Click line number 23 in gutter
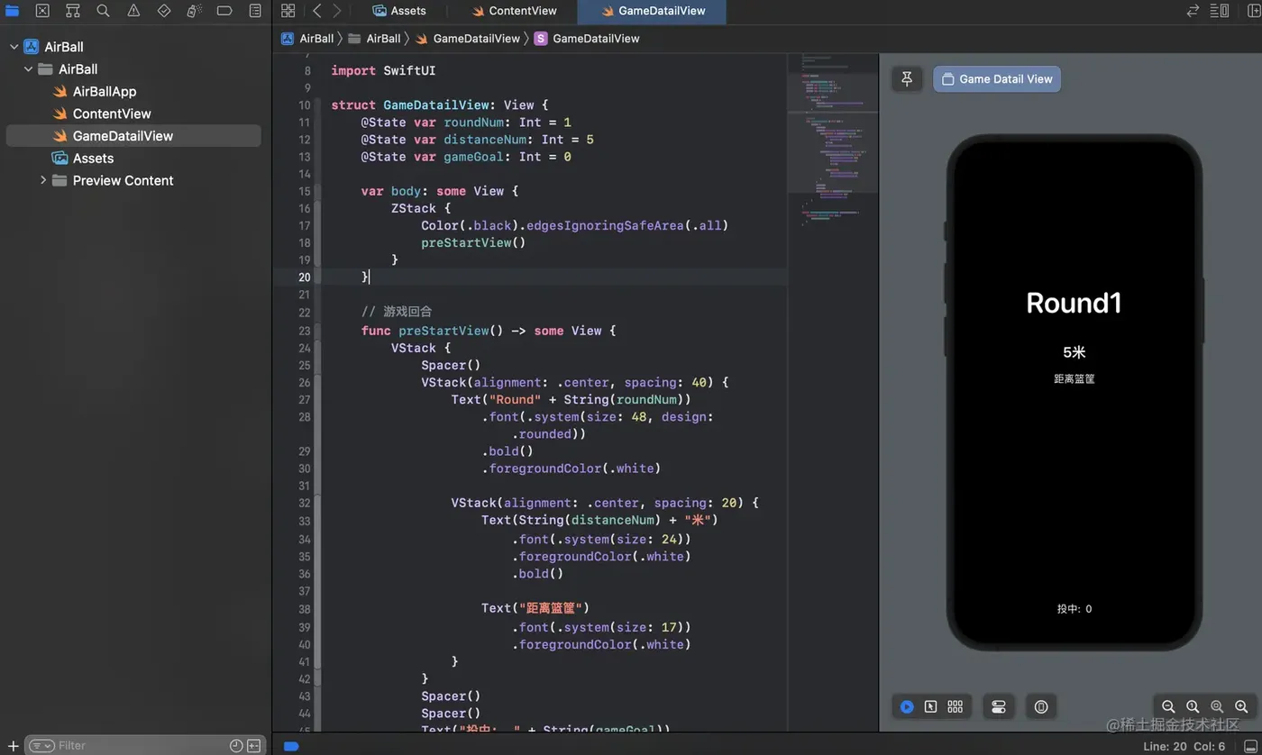Screen dimensions: 1262x755 (305, 331)
